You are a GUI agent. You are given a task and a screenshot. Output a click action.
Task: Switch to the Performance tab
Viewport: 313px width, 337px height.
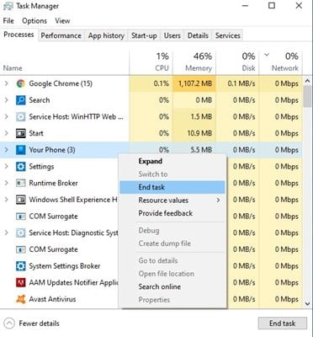(61, 35)
